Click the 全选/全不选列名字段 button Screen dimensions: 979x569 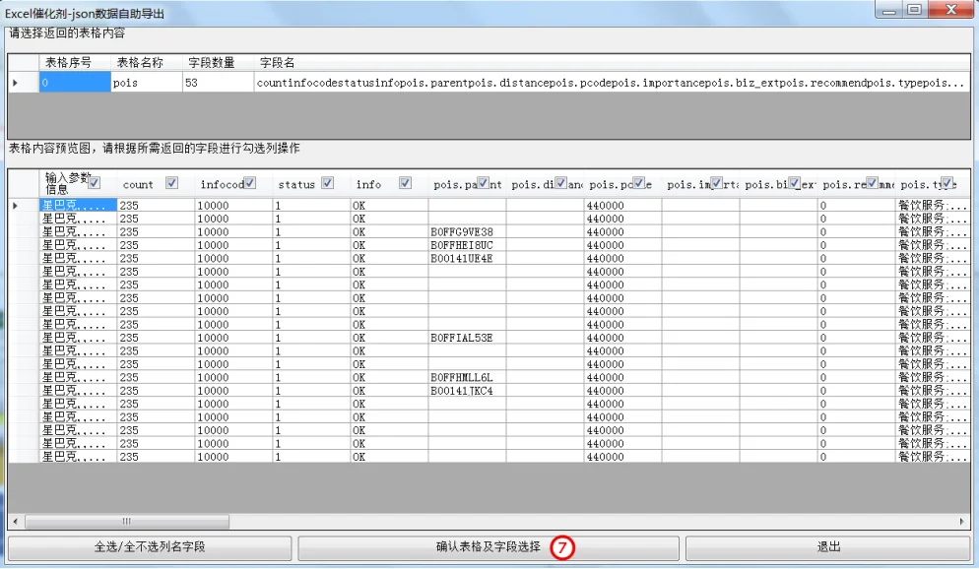pyautogui.click(x=150, y=547)
